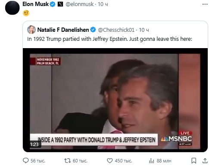The image size is (209, 168).
Task: Open the Elon Musk display name link
Action: [x=36, y=4]
